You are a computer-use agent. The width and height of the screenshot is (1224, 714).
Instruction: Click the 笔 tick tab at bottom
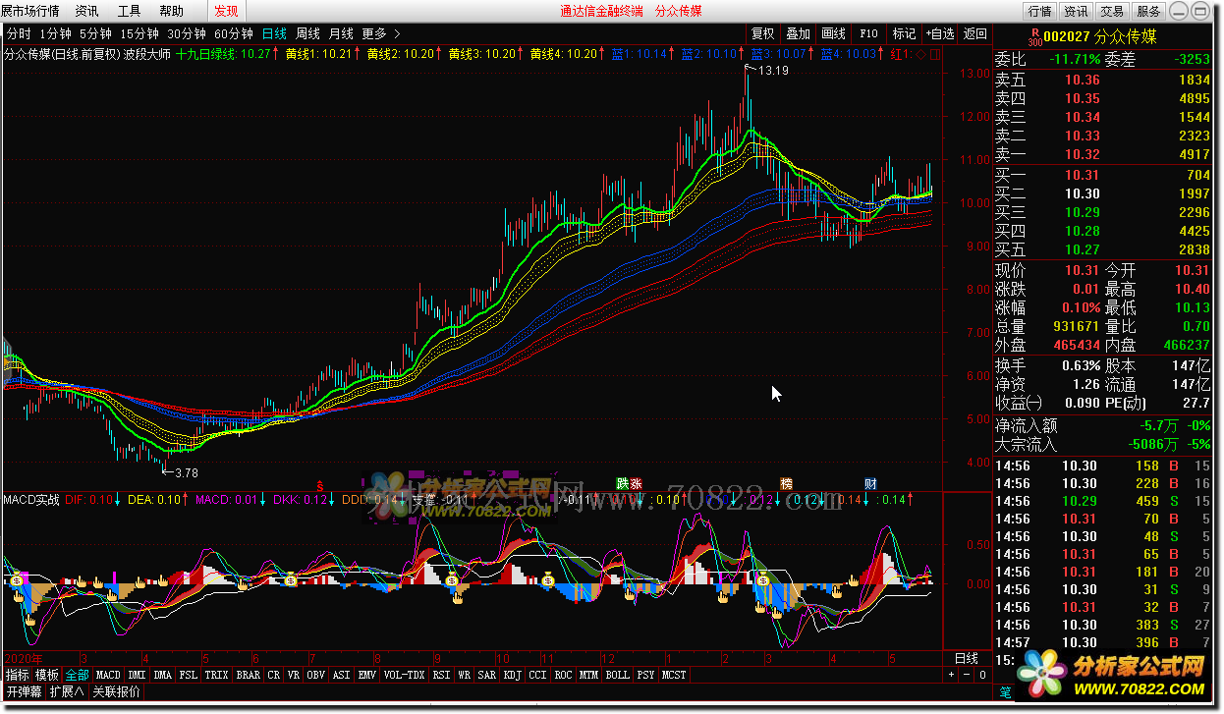coord(1005,692)
